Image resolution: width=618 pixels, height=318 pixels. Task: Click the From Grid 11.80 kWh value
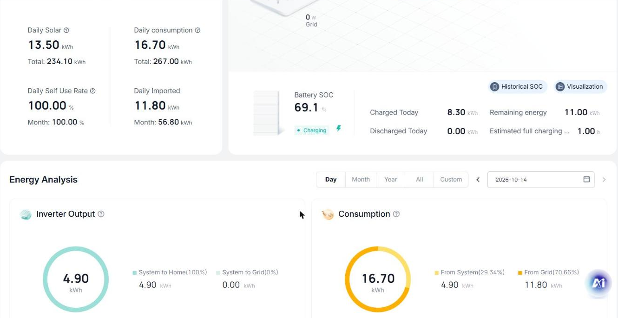543,285
